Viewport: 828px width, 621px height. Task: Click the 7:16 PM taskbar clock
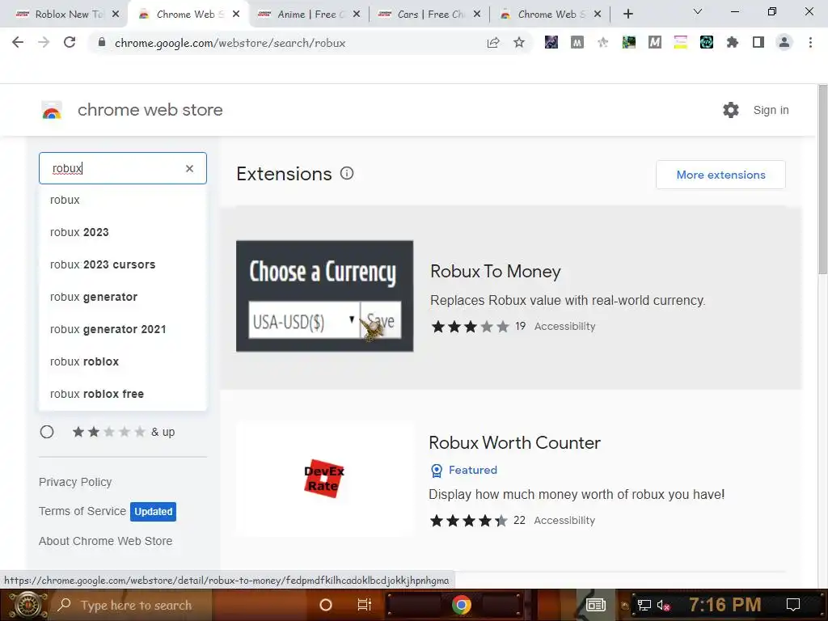pos(724,605)
